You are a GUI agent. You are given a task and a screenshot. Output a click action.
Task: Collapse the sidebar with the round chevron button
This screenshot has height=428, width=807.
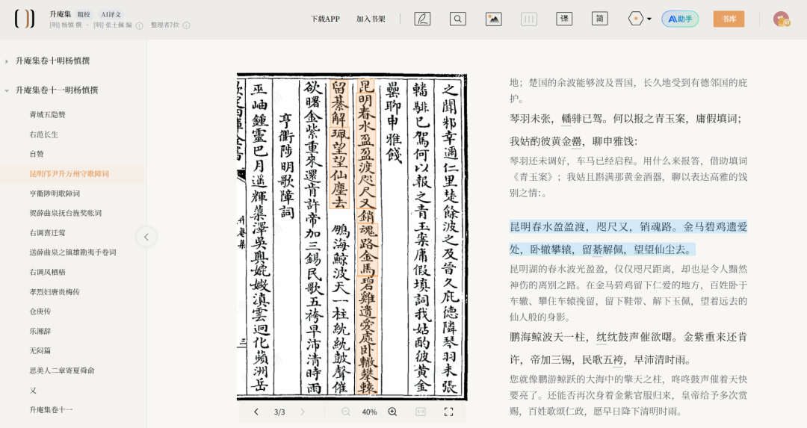(146, 237)
